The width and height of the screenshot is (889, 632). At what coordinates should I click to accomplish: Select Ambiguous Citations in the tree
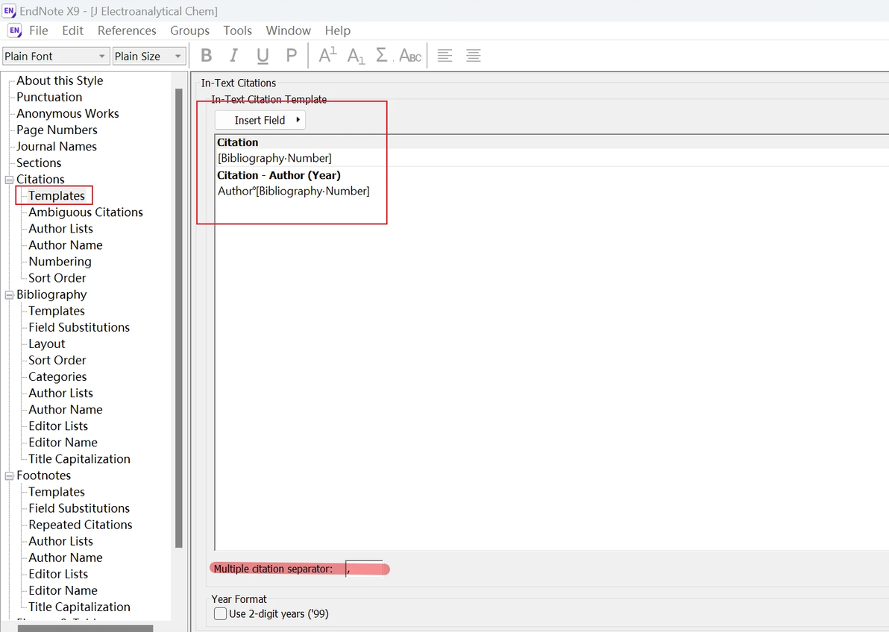[x=86, y=212]
